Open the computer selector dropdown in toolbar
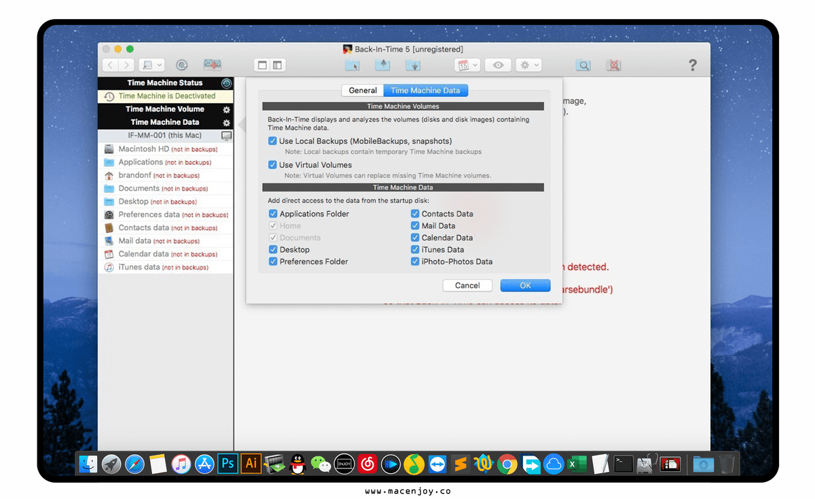This screenshot has height=499, width=815. tap(151, 65)
